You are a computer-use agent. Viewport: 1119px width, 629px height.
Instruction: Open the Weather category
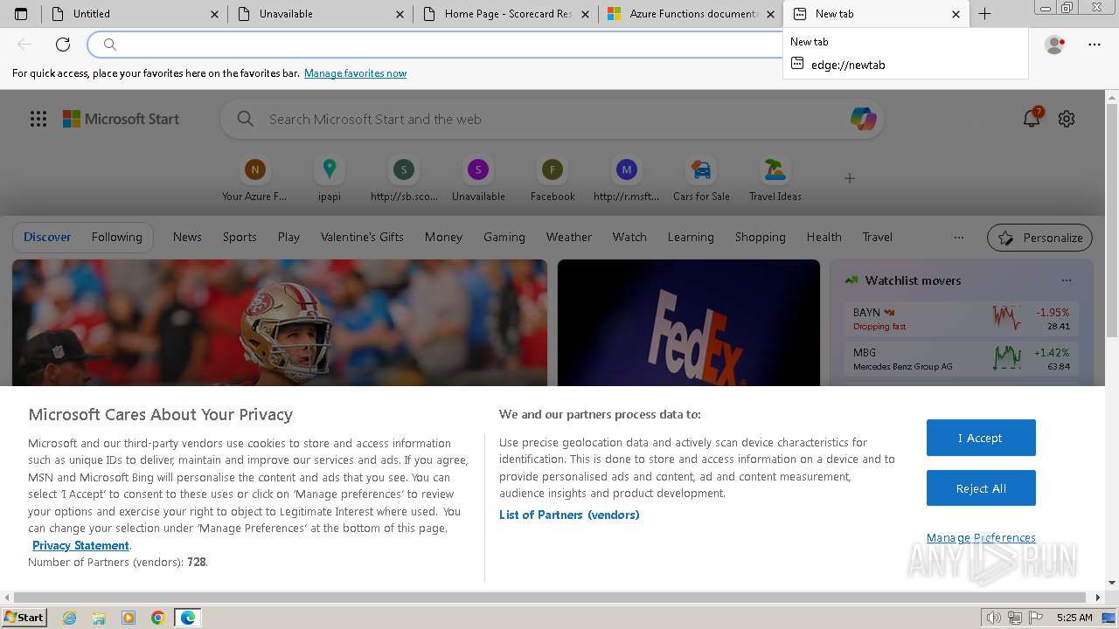[x=569, y=237]
